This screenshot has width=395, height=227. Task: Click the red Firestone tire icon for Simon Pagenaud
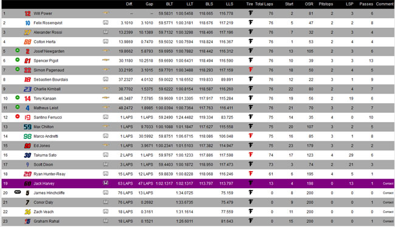tap(250, 70)
